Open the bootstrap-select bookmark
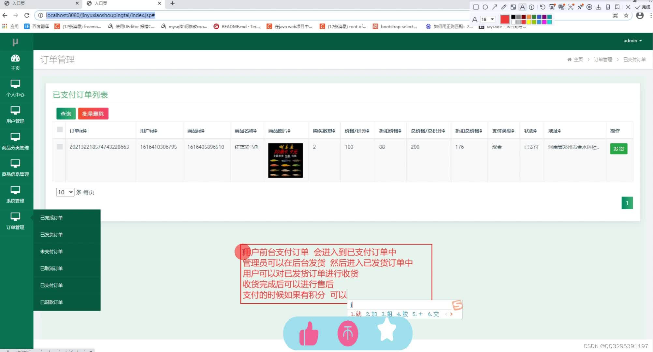Image resolution: width=653 pixels, height=352 pixels. [395, 26]
